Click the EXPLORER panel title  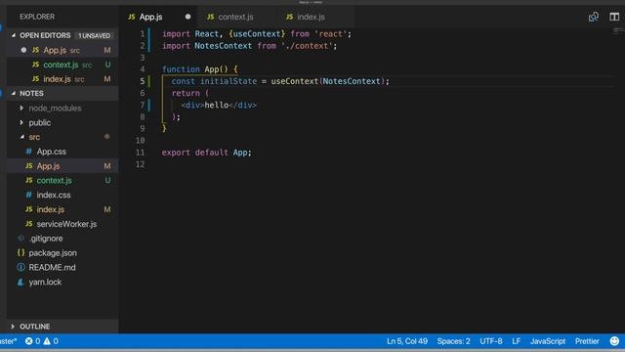click(37, 17)
